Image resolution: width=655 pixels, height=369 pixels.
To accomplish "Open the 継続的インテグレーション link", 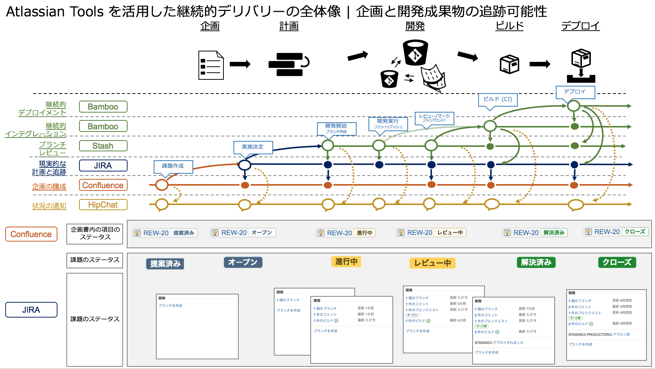I will click(36, 130).
